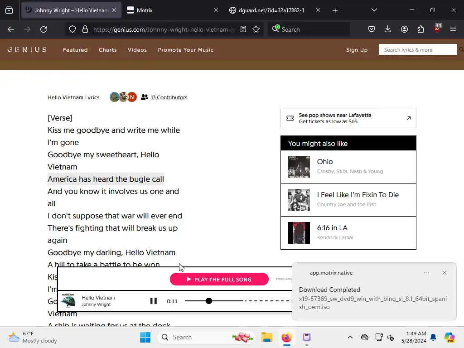Expand the list all tabs chevron
The height and width of the screenshot is (348, 464).
pos(374,10)
